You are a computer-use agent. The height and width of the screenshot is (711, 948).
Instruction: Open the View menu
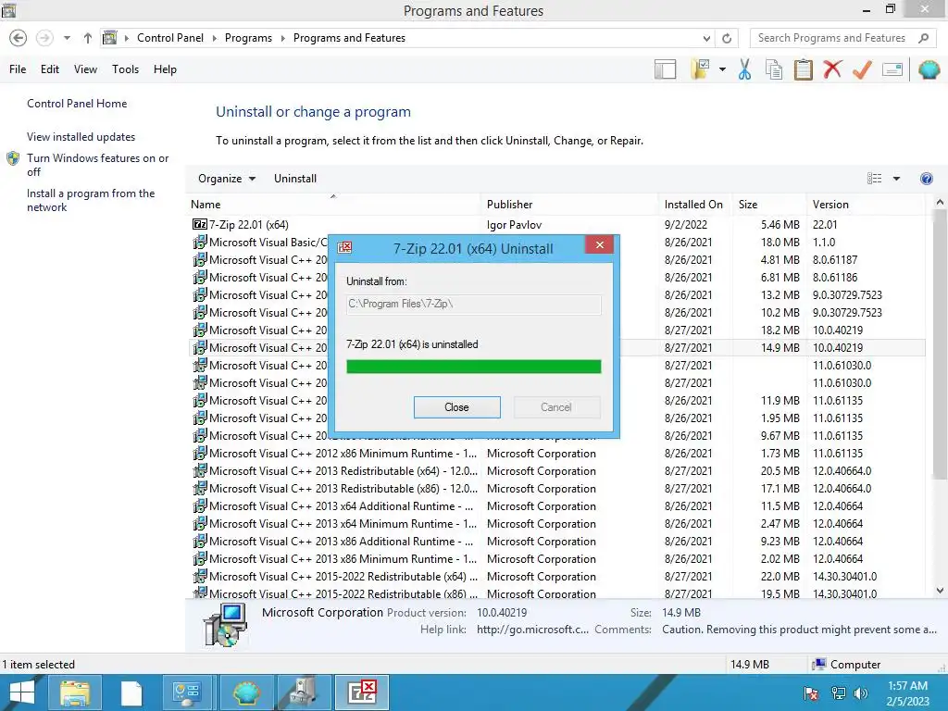pyautogui.click(x=85, y=69)
